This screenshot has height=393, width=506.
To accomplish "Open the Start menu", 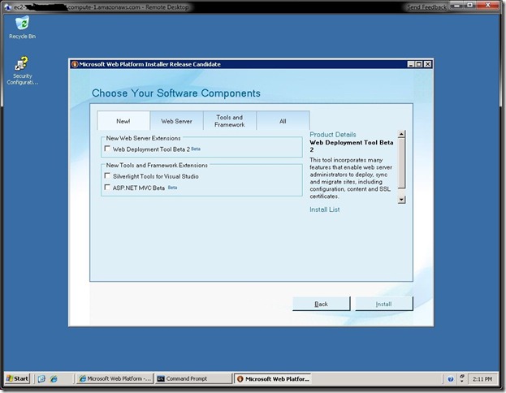I will pyautogui.click(x=17, y=378).
